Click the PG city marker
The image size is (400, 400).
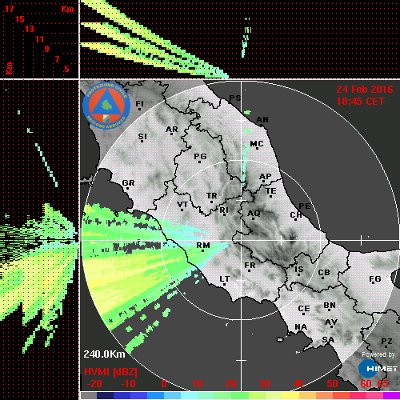coord(199,162)
